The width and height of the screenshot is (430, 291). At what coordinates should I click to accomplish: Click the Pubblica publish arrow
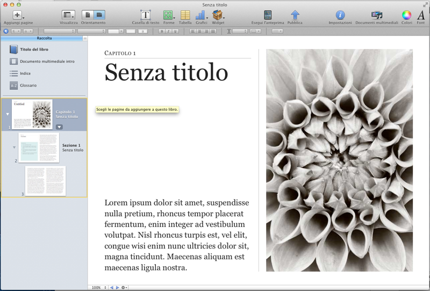295,15
